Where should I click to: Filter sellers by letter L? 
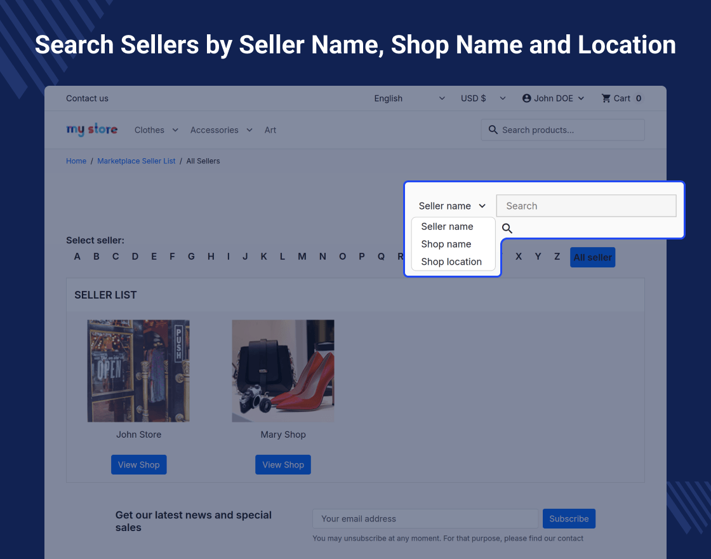pos(282,257)
